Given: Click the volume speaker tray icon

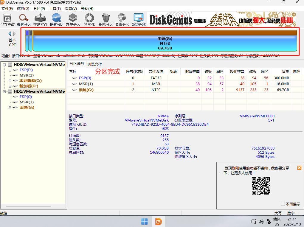Looking at the screenshot, I should coord(261,222).
